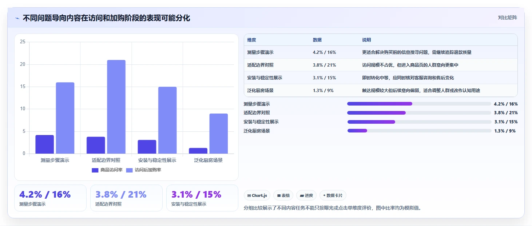
Task: Open the 4.2% / 16% summary card
Action: 50,198
